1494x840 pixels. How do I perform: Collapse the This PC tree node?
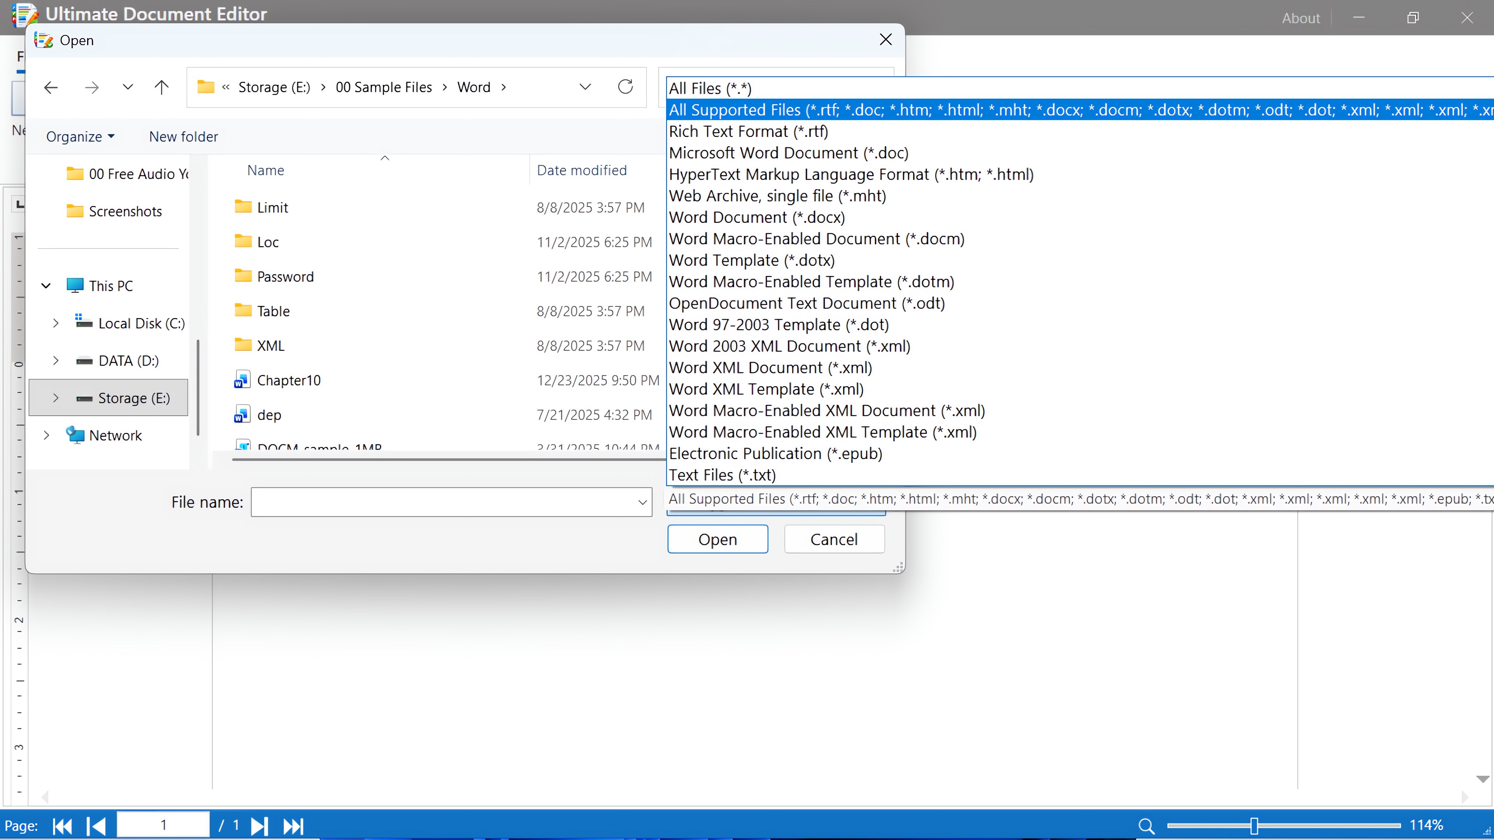46,286
